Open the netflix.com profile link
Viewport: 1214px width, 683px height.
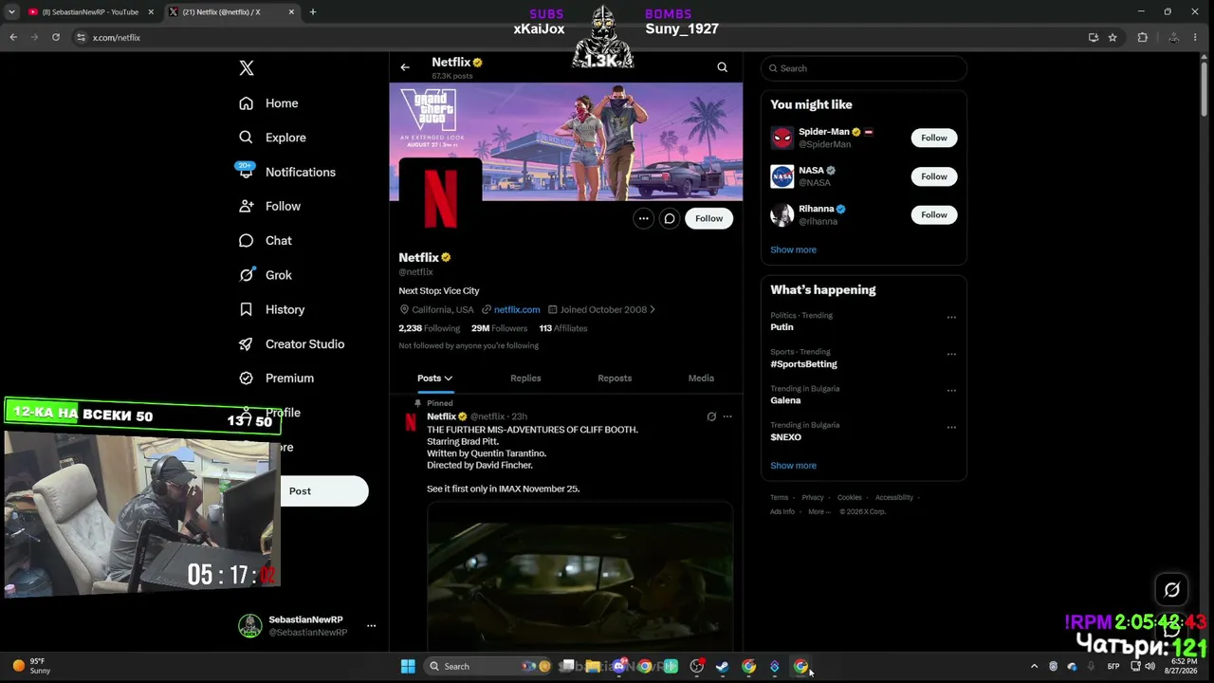(x=517, y=309)
